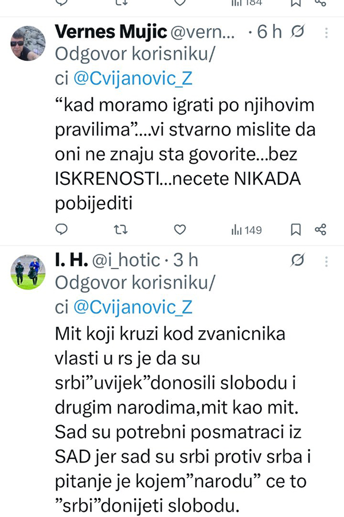Click the @i_hotic handle
Image resolution: width=344 pixels, height=517 pixels.
coord(125,260)
